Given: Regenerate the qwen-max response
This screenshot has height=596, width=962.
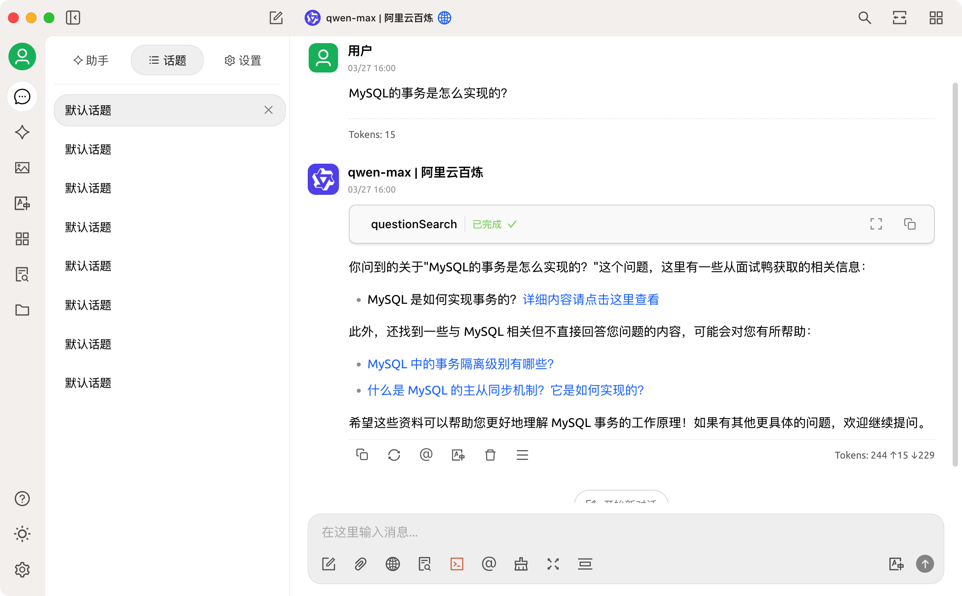Looking at the screenshot, I should coord(394,455).
